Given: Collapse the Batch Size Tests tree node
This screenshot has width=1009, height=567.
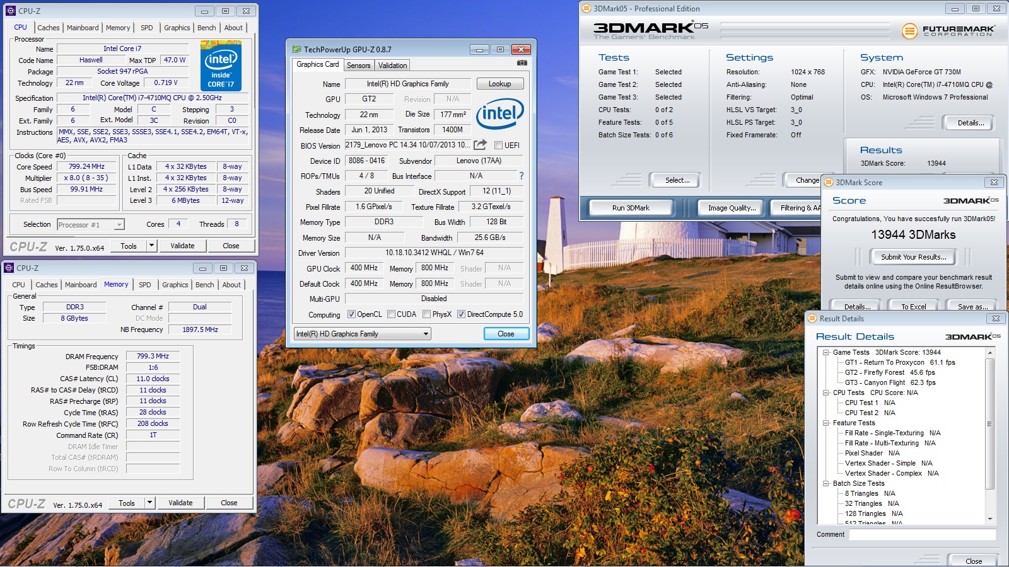Looking at the screenshot, I should point(825,484).
